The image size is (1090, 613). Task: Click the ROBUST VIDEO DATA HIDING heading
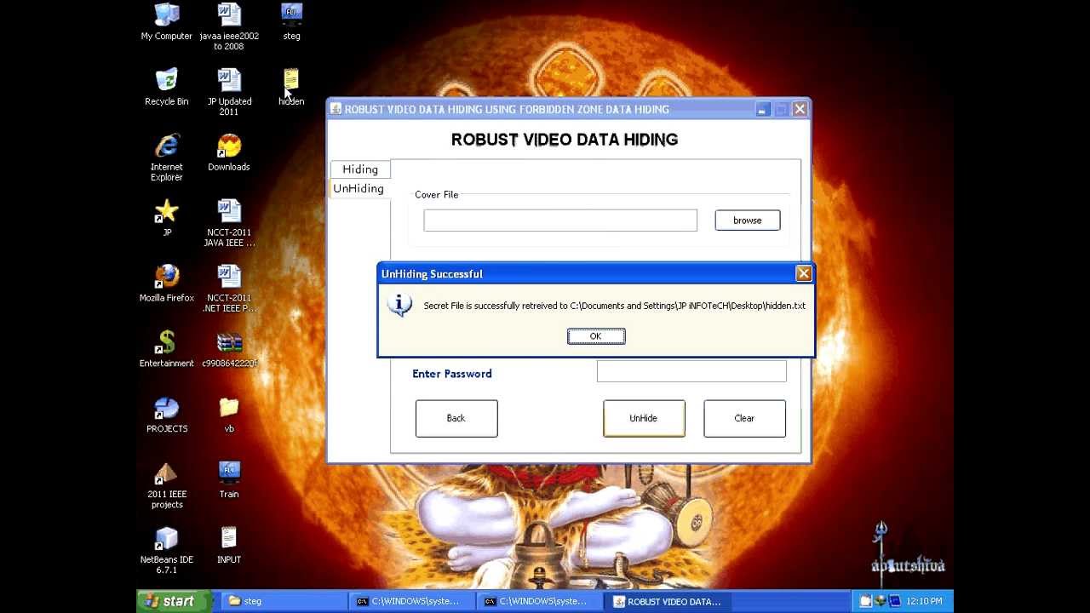coord(565,140)
